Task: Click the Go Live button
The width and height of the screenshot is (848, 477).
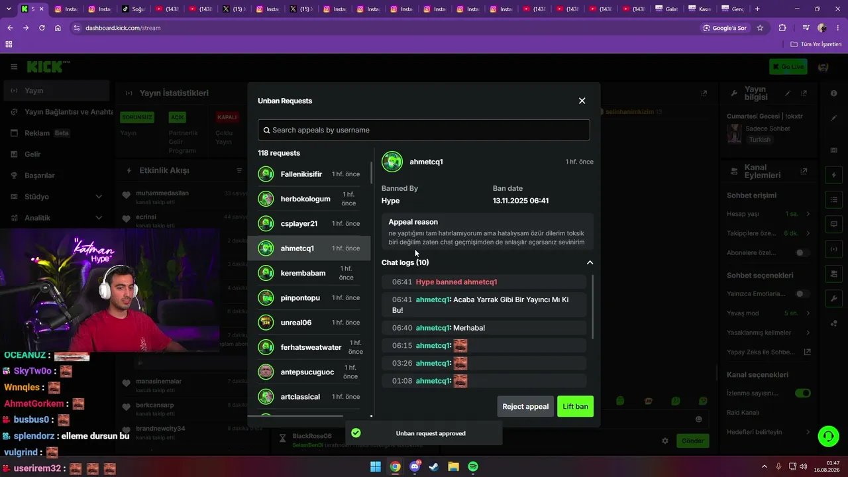Action: (788, 66)
